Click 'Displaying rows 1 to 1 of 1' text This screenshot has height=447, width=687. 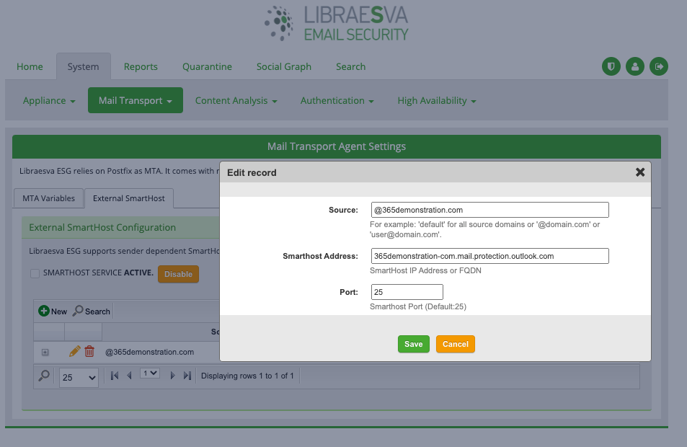click(247, 376)
